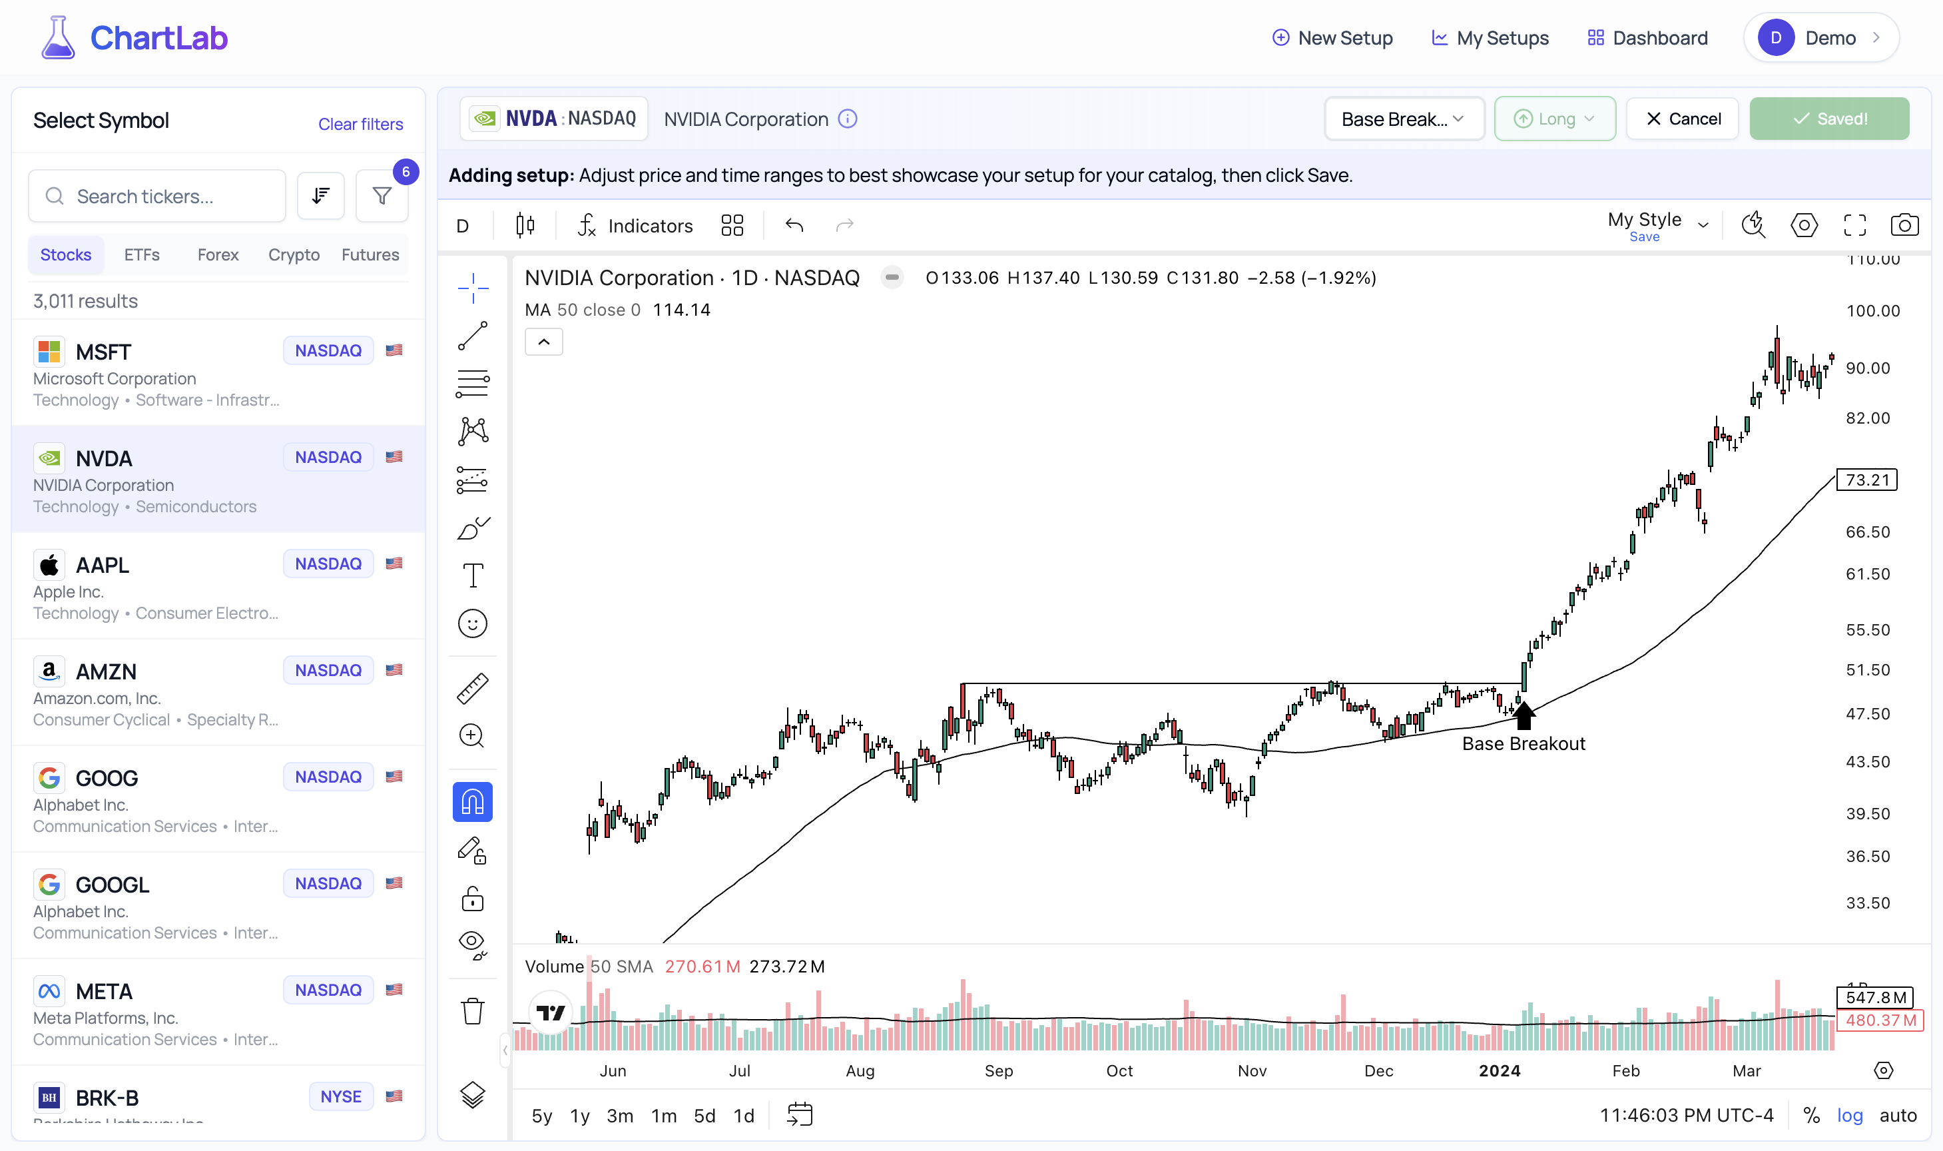Focus the Search tickers input field
Viewport: 1943px width, 1151px height.
click(x=157, y=196)
